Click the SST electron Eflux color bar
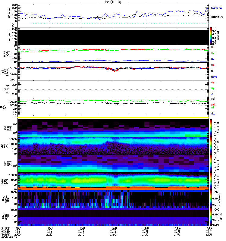 pos(211,164)
